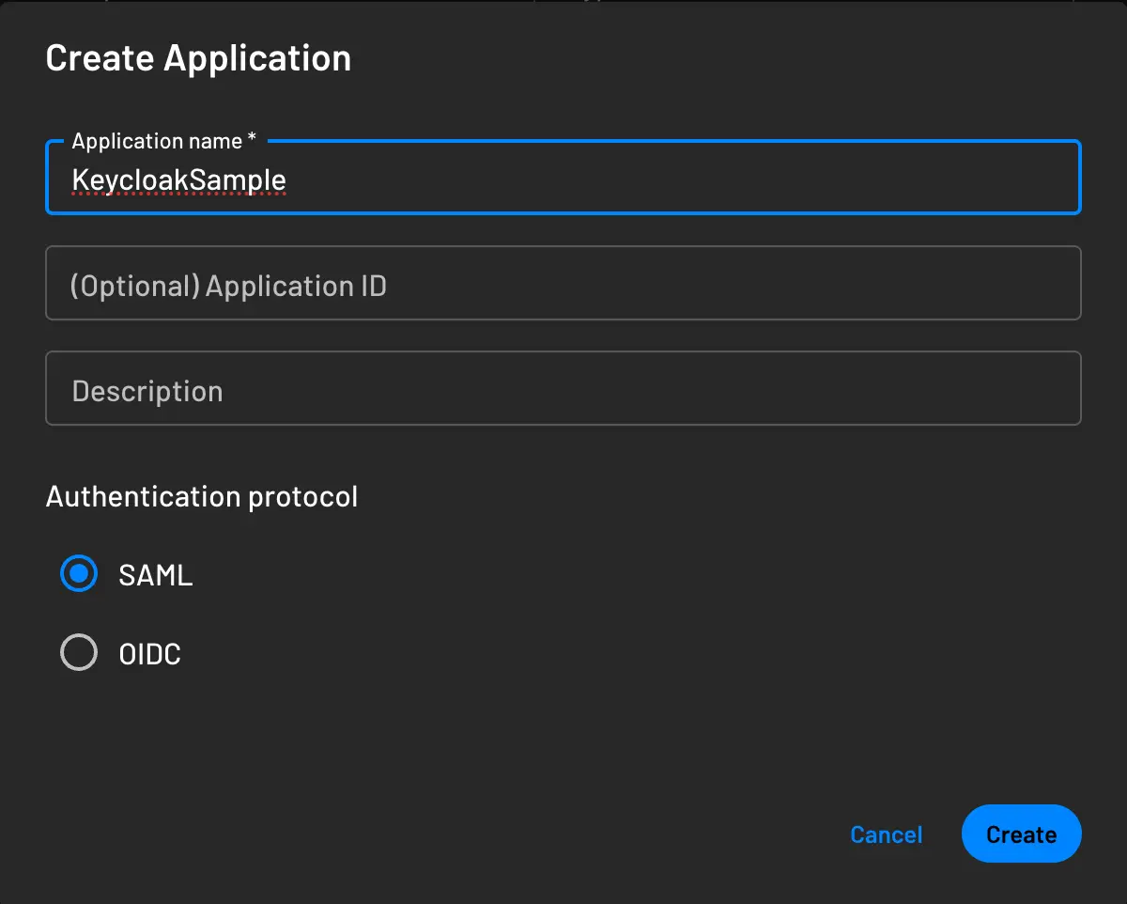Click the SAML label text
Viewport: 1127px width, 904px height.
click(x=155, y=573)
